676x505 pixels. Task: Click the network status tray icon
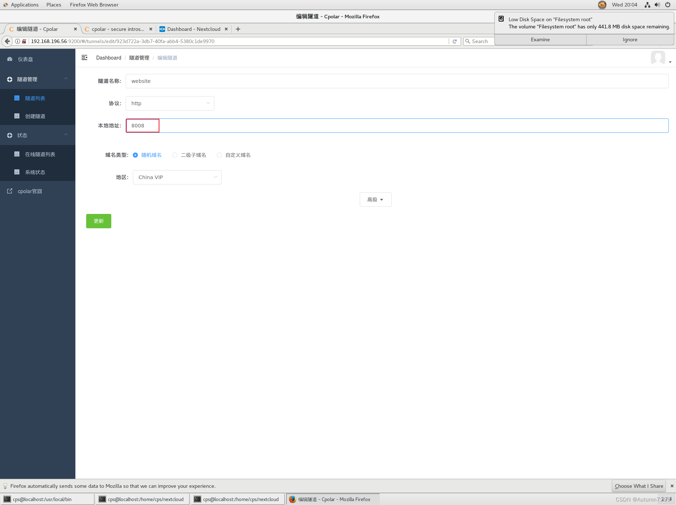pyautogui.click(x=647, y=5)
